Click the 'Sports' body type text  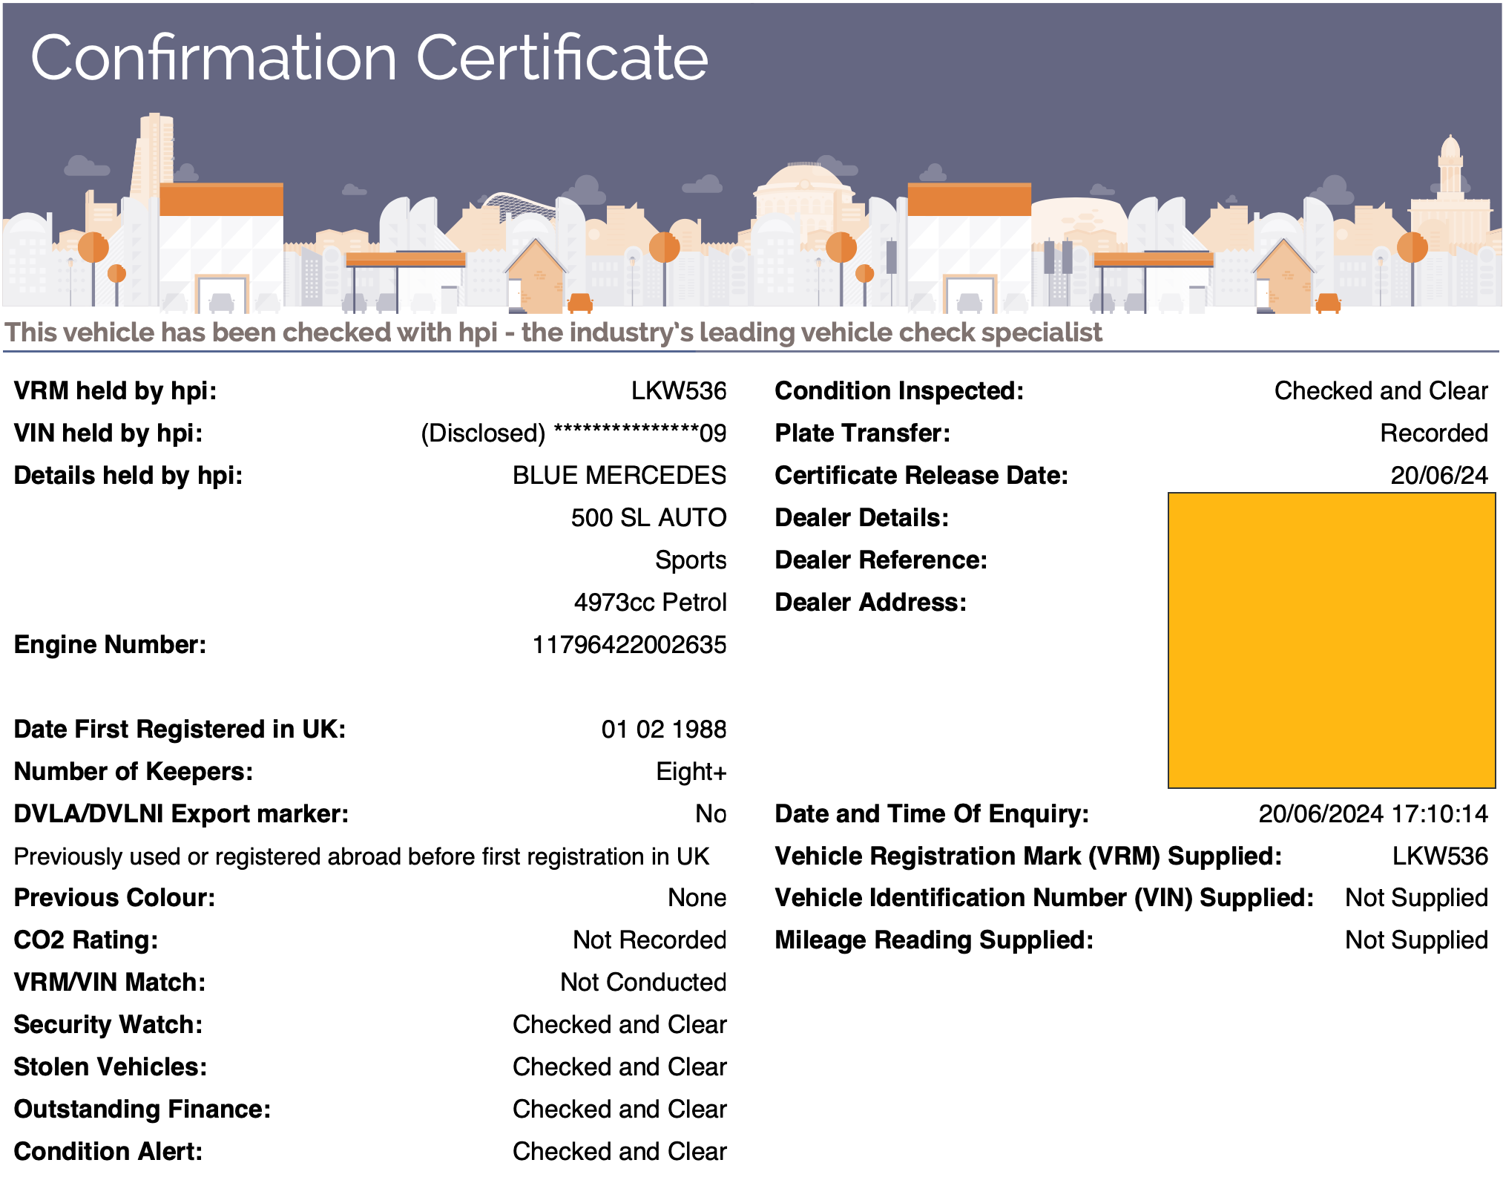[691, 560]
